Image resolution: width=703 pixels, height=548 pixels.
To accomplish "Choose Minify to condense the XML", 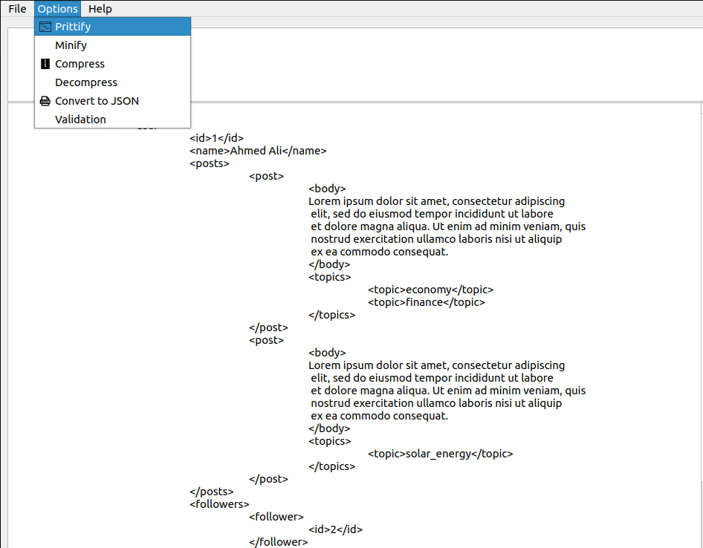I will point(69,45).
